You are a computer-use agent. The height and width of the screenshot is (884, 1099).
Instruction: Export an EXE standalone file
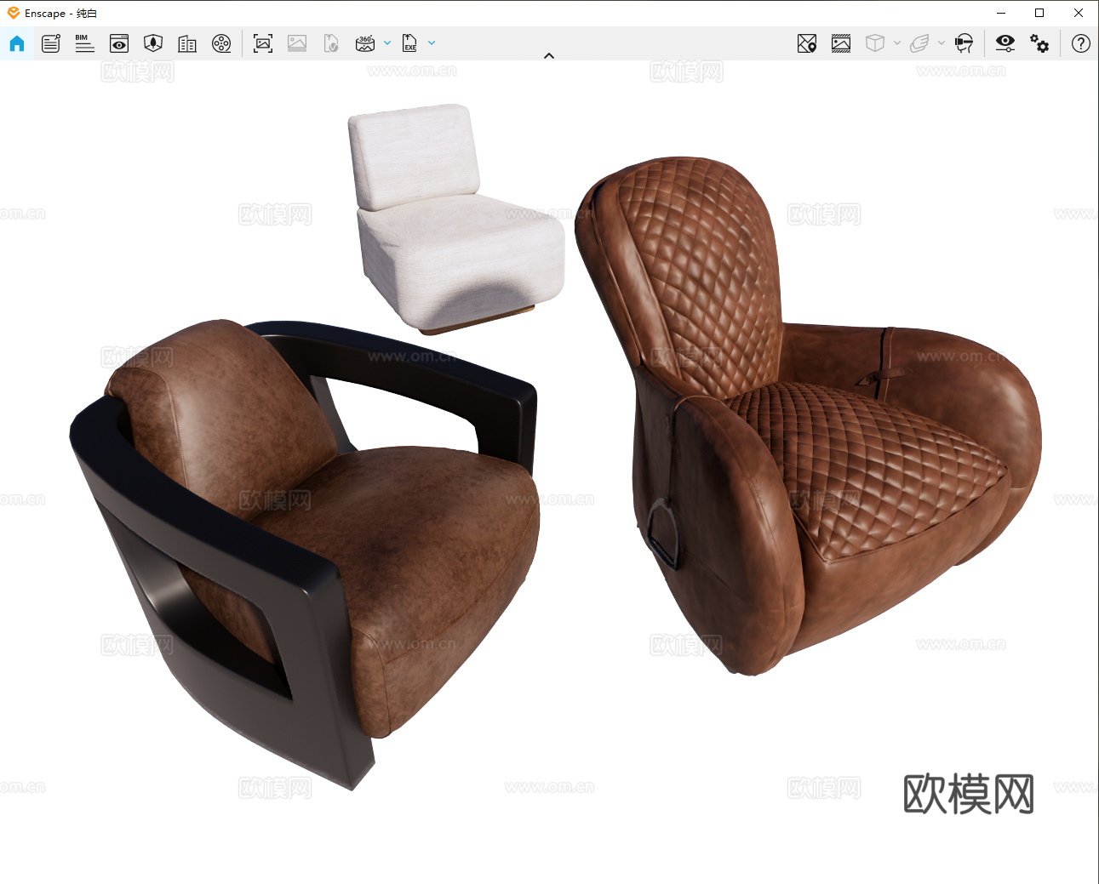pyautogui.click(x=409, y=43)
